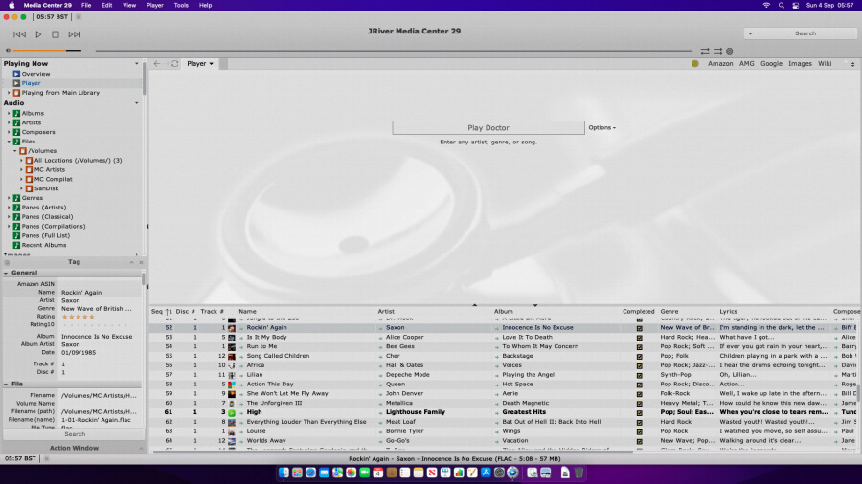This screenshot has height=484, width=862.
Task: Click the refresh icon beside Player tab
Action: [x=174, y=64]
